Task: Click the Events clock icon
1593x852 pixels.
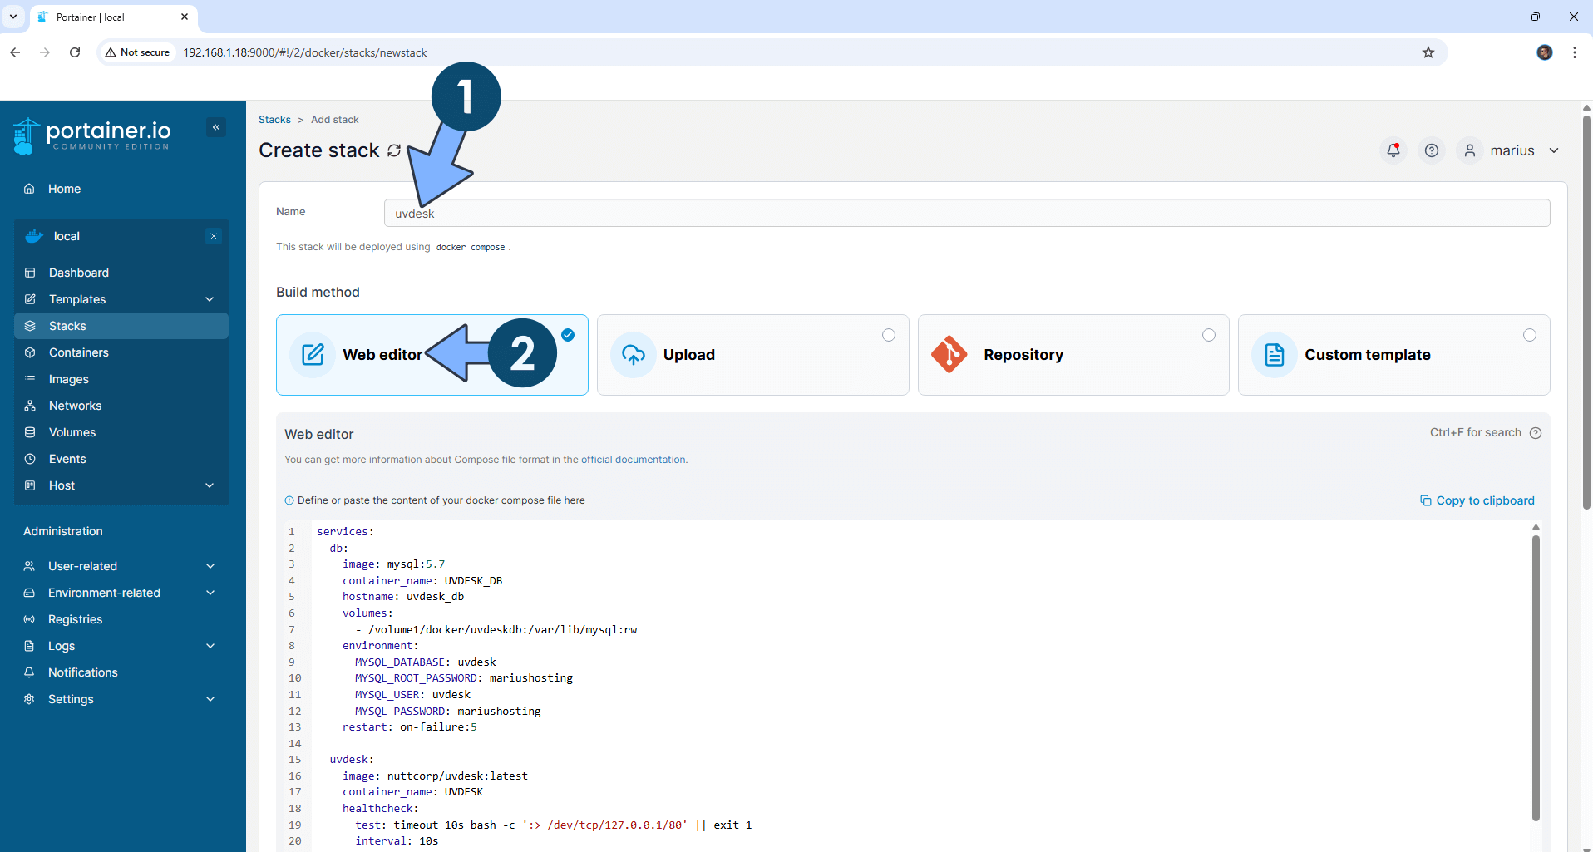Action: (30, 459)
